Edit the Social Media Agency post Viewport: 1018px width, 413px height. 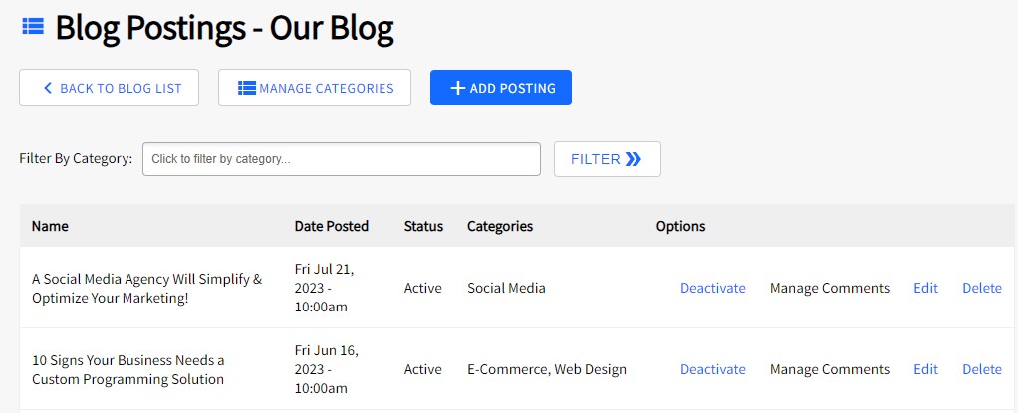(925, 288)
